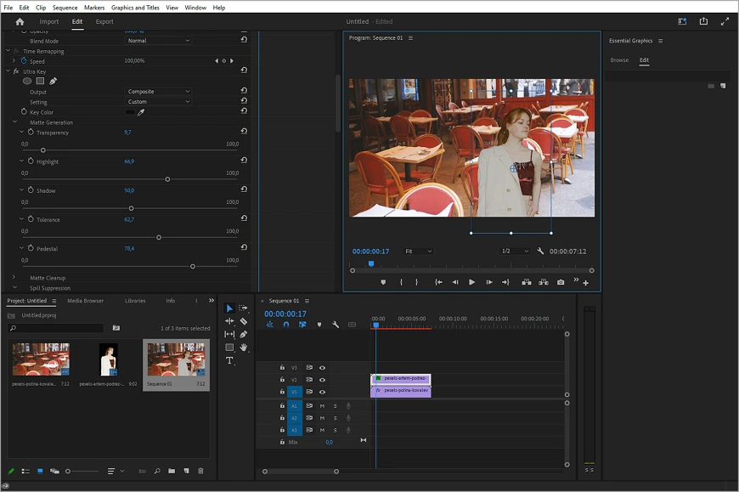Step forward one frame
Screen dimensions: 739x492
(488, 282)
